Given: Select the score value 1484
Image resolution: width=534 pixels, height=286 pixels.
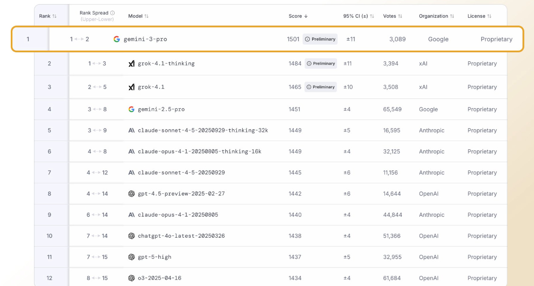Looking at the screenshot, I should 295,64.
